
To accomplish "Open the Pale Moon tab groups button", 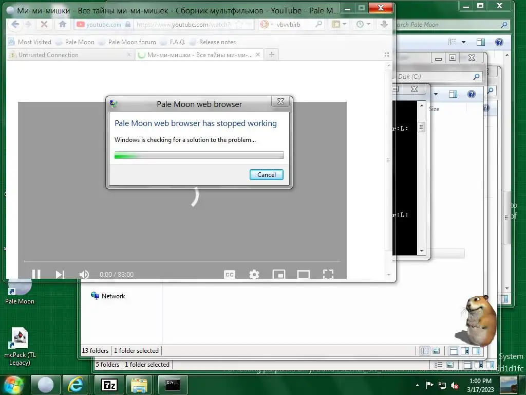I will [x=386, y=55].
